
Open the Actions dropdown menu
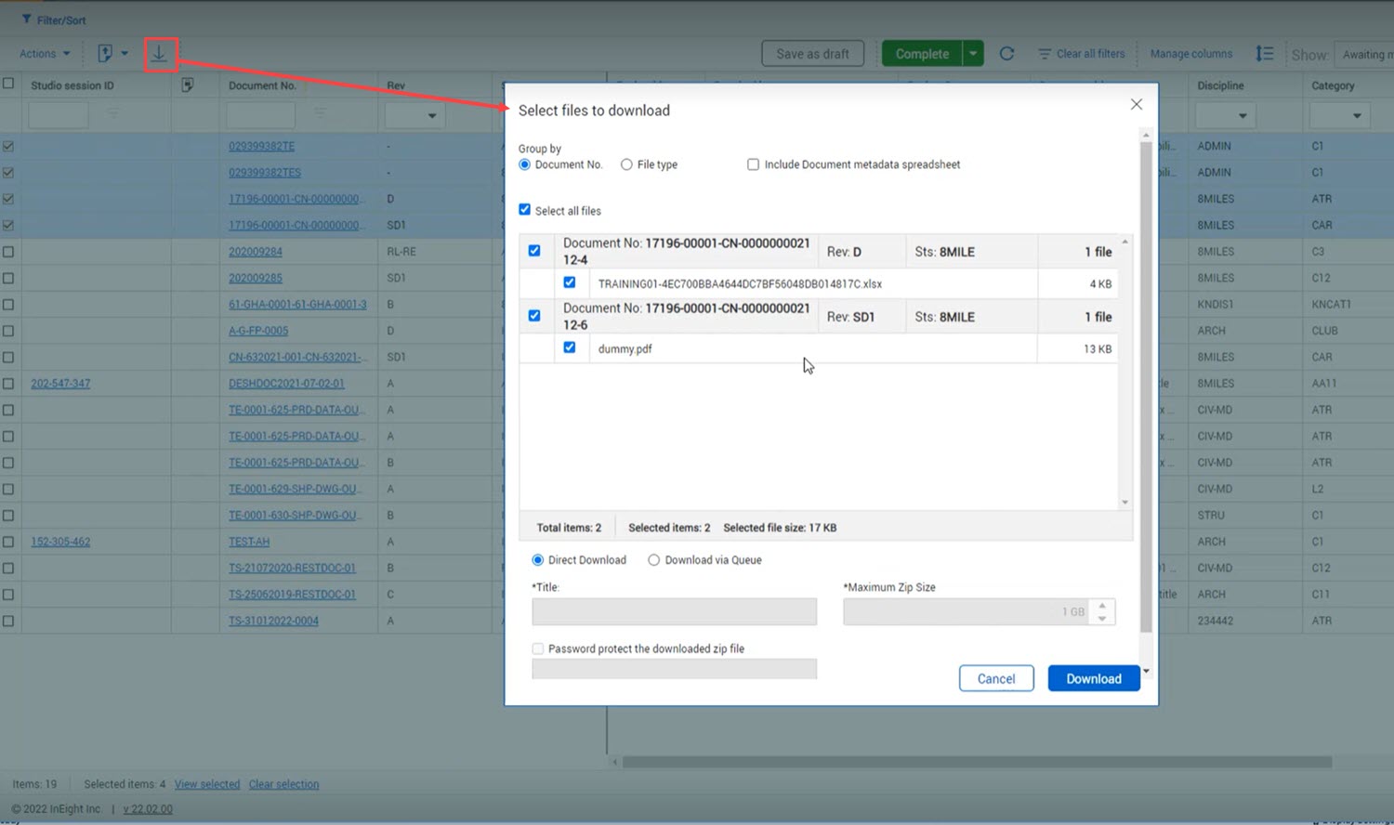(44, 54)
